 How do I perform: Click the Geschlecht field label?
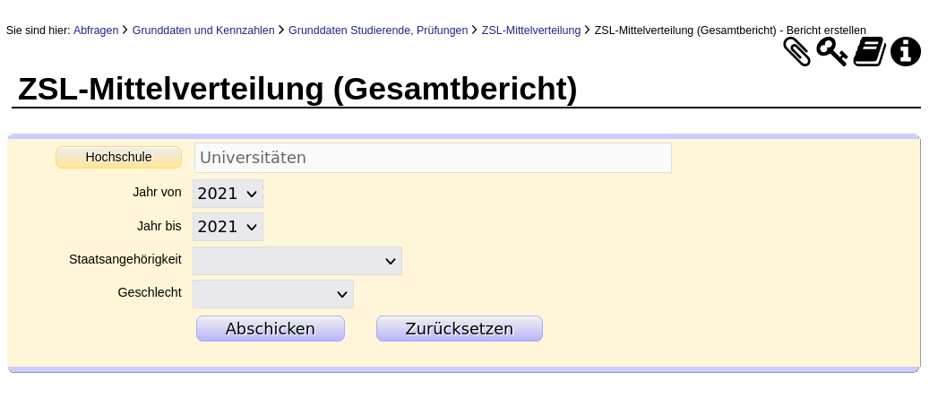coord(150,292)
